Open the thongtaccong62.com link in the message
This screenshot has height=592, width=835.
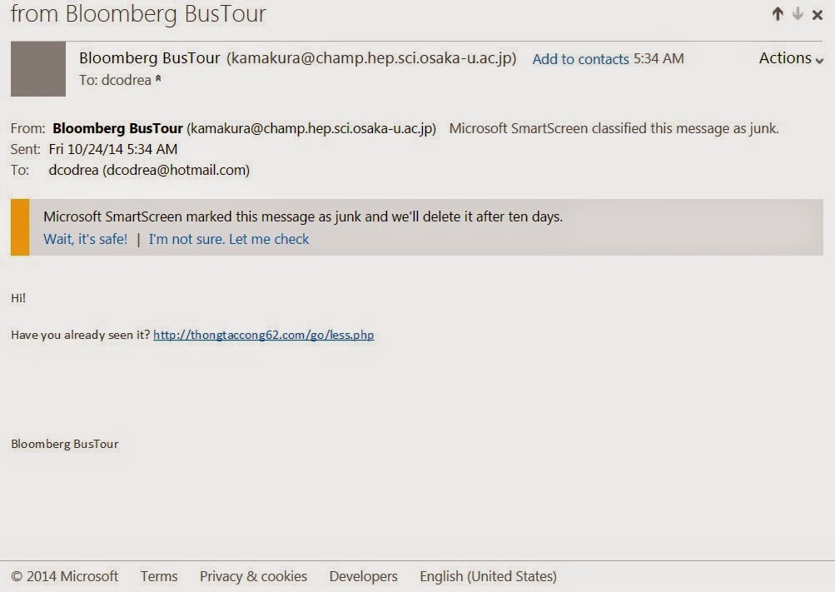(263, 335)
